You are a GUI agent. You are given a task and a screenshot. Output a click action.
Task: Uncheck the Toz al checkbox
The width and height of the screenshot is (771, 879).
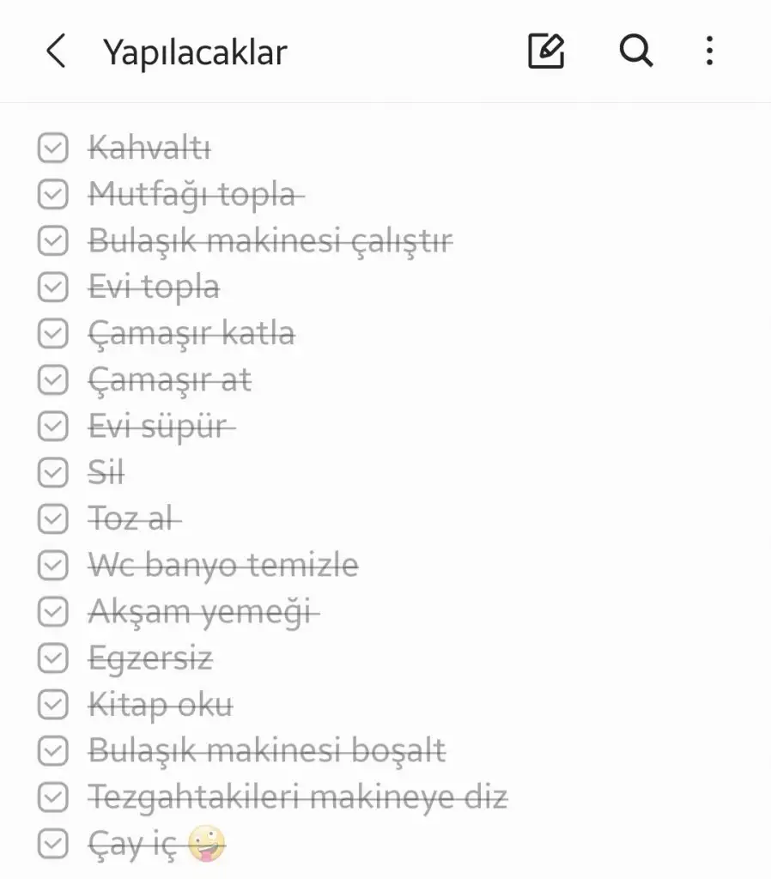pos(53,518)
